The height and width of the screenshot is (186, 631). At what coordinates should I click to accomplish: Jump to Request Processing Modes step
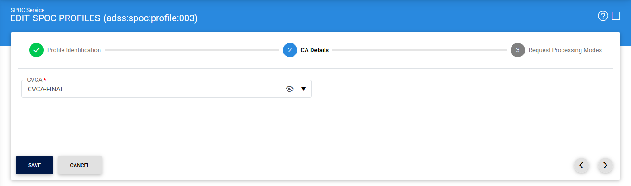pyautogui.click(x=565, y=50)
